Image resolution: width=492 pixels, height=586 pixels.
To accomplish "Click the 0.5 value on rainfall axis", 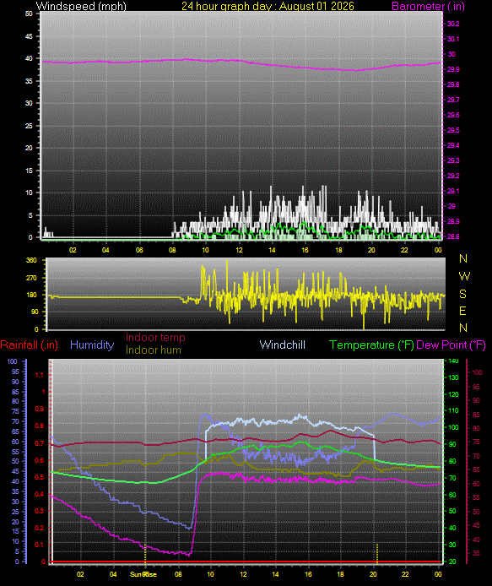I will (39, 477).
